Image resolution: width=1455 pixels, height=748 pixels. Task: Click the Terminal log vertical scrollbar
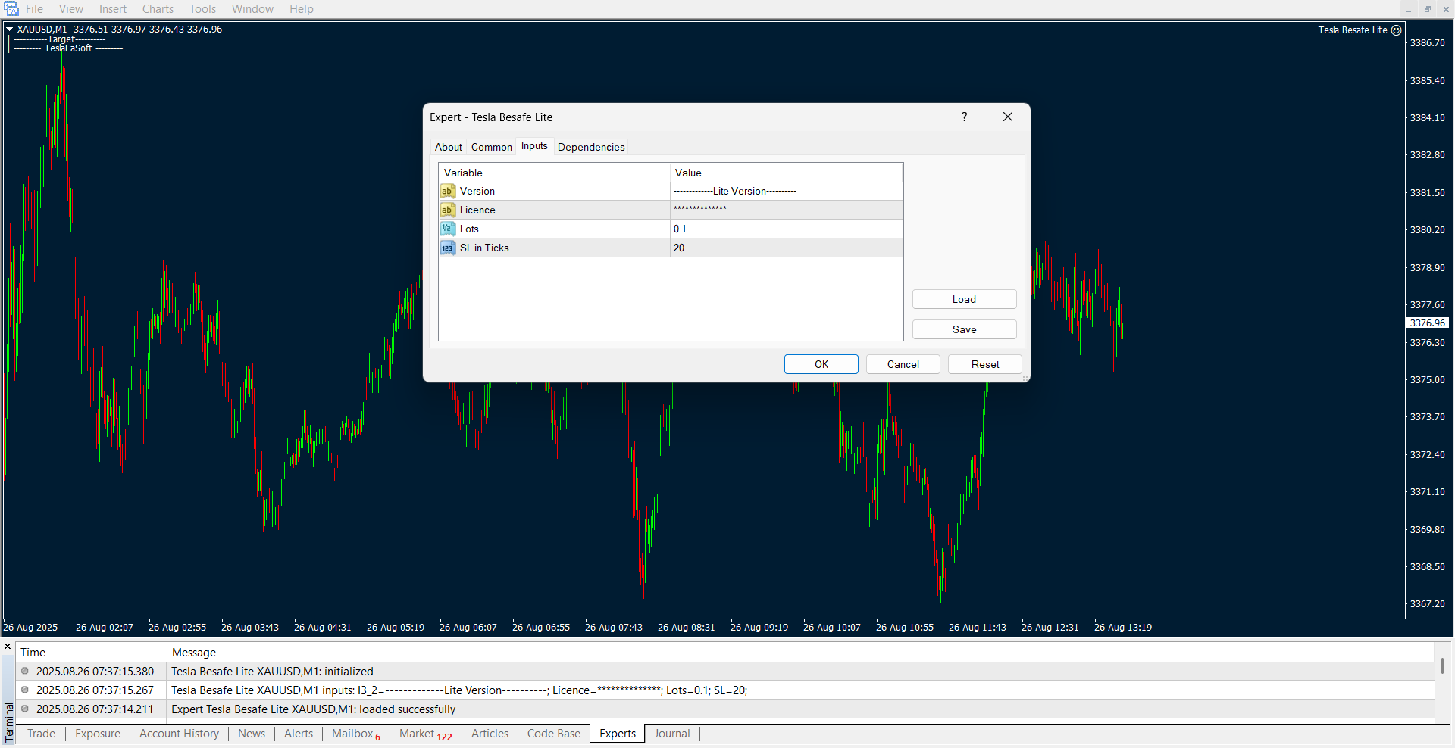tap(1442, 666)
